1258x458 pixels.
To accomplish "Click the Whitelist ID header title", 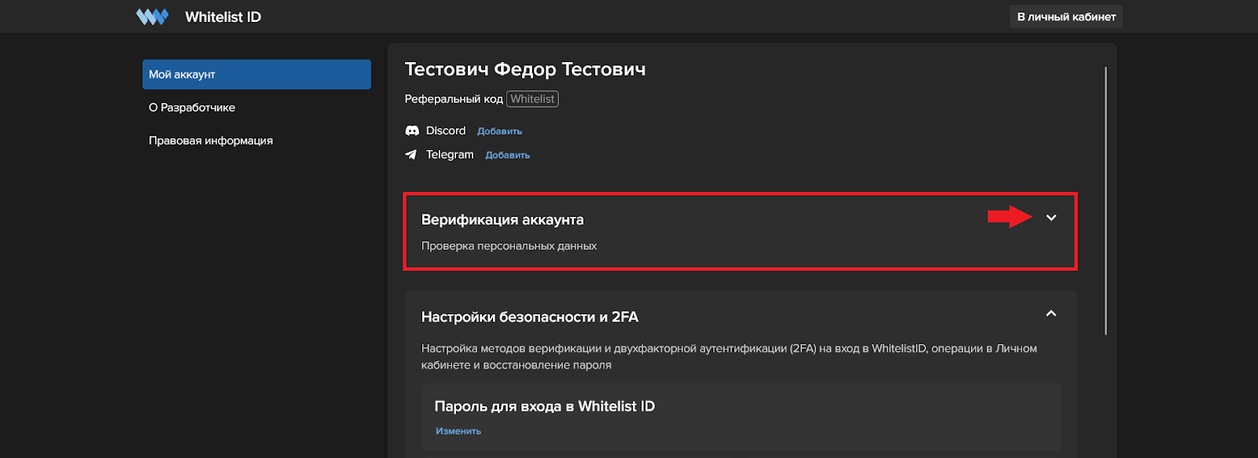I will [223, 16].
